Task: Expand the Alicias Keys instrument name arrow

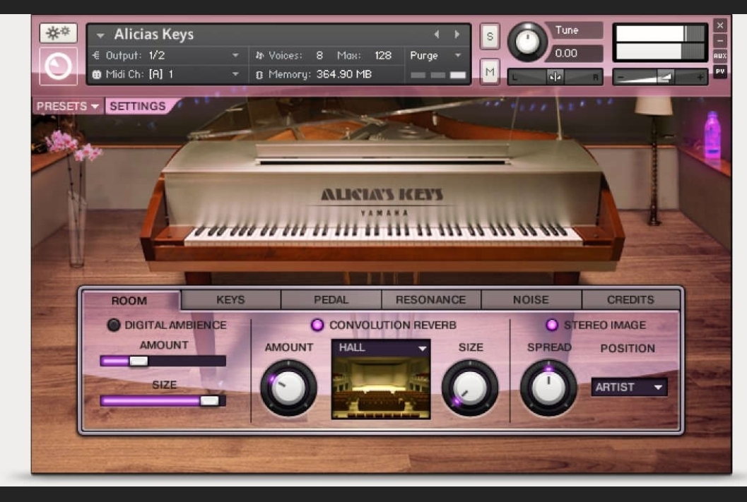Action: 100,35
